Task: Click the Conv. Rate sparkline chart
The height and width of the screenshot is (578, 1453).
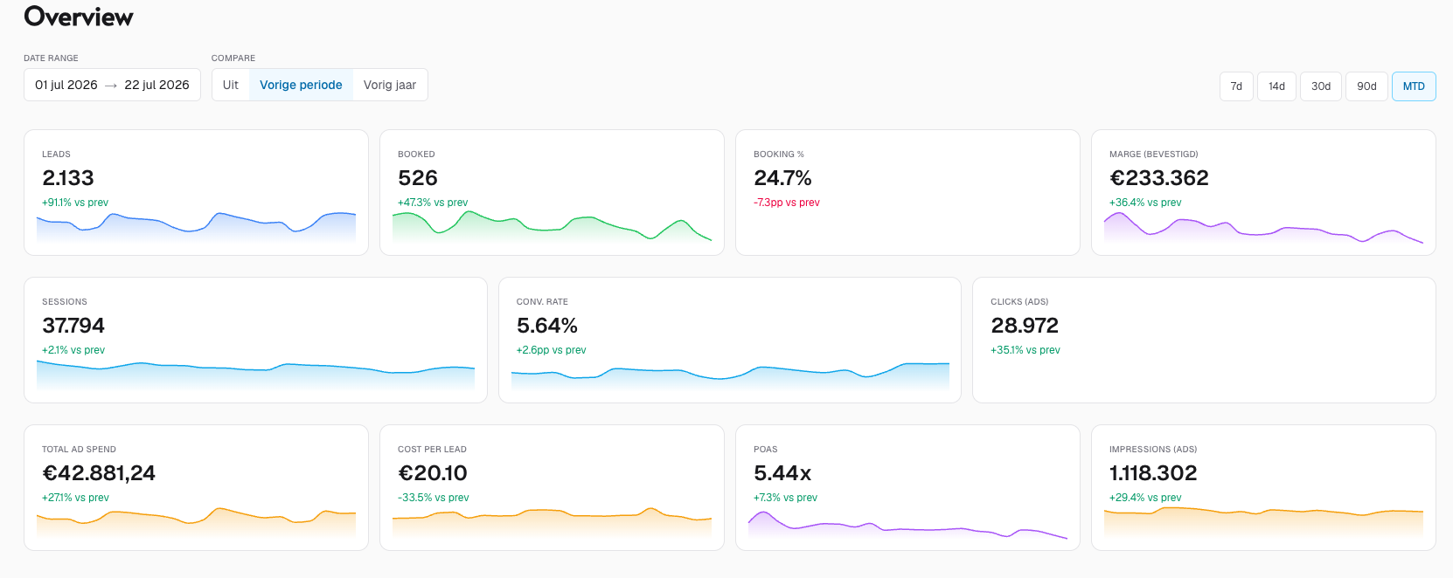Action: [x=730, y=375]
